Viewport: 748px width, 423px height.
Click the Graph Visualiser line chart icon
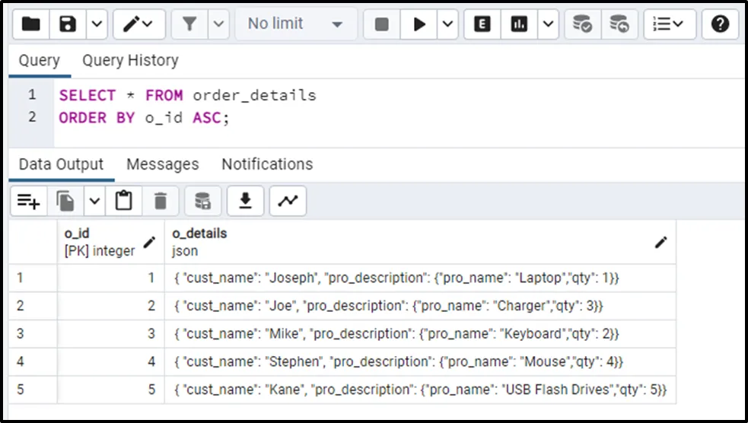click(x=288, y=201)
